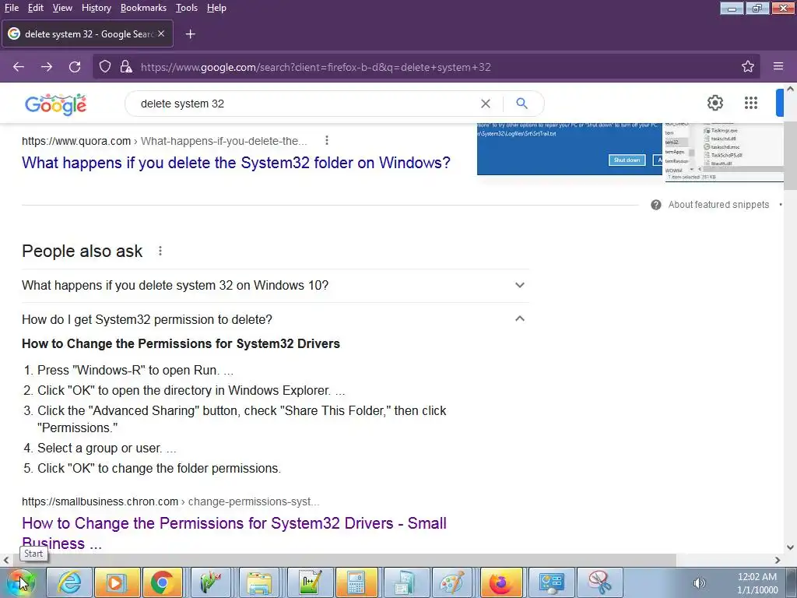
Task: Launch Google Chrome from taskbar
Action: pos(163,582)
